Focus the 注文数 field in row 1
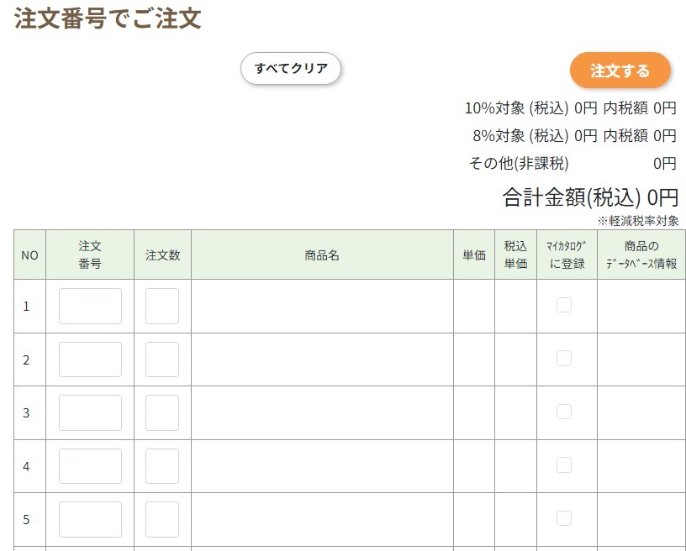Screen dimensions: 686x551 tap(162, 306)
